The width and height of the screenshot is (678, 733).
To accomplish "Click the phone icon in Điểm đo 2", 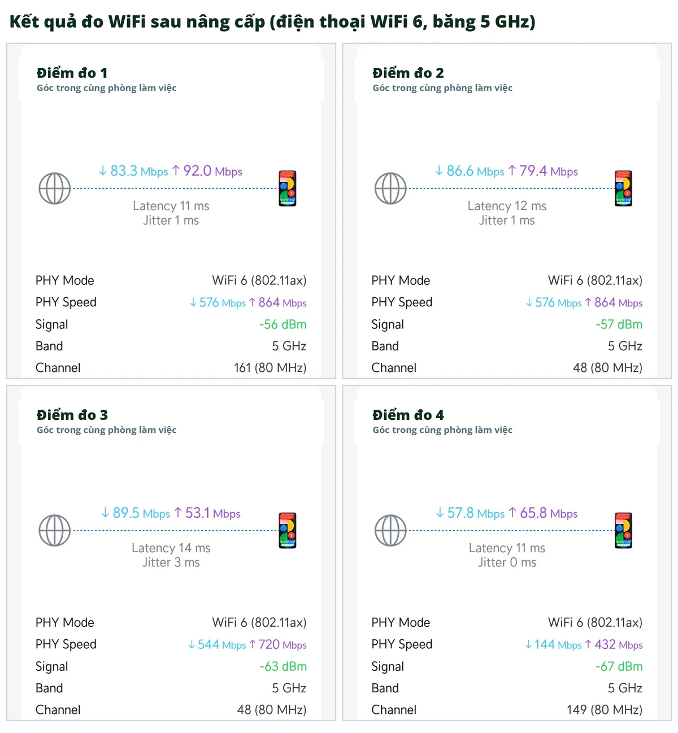I will pos(624,188).
